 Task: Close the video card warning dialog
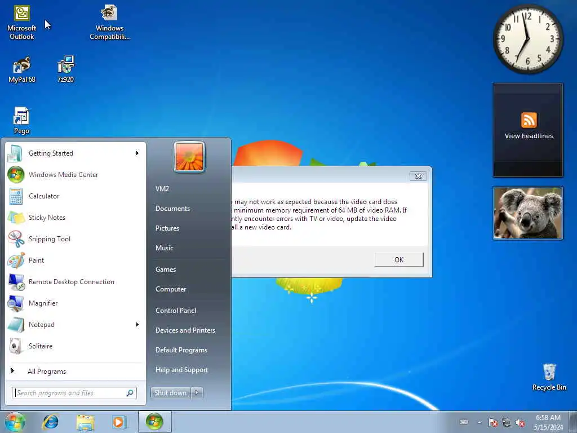419,176
